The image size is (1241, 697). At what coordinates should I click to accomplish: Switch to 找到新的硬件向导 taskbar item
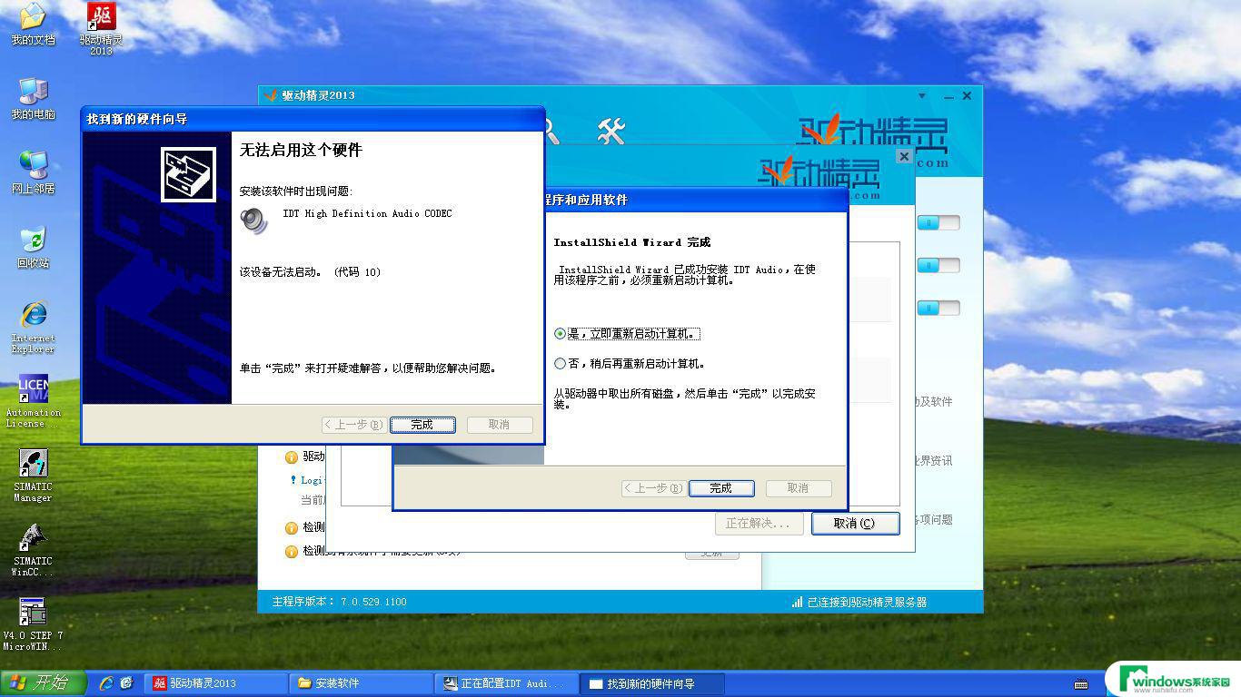[x=652, y=683]
